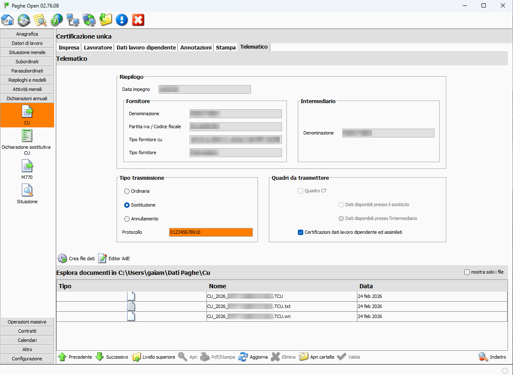This screenshot has height=375, width=513.
Task: Select the Annullamento radio button
Action: pyautogui.click(x=127, y=219)
